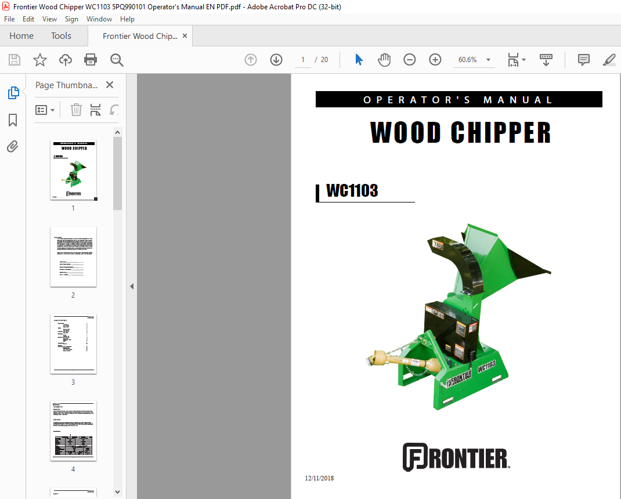Click the current page number field

click(303, 60)
